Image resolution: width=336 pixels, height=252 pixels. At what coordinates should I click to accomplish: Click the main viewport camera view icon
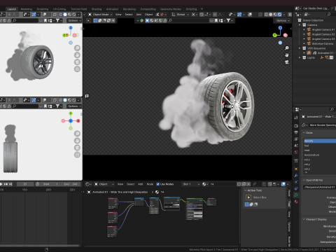(x=287, y=62)
